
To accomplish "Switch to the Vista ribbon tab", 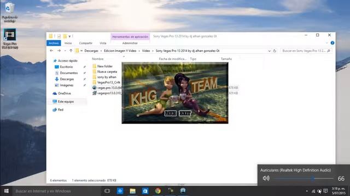I will 103,43.
